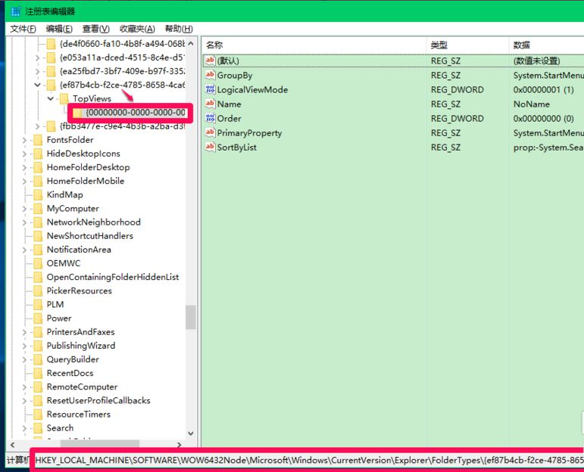This screenshot has height=472, width=584.
Task: Click the DWORD icon beside LogicalViewMode
Action: coord(210,90)
